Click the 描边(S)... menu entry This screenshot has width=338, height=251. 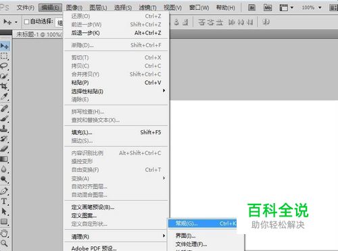[x=116, y=141]
